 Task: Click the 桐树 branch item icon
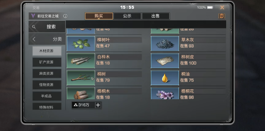(x=81, y=78)
